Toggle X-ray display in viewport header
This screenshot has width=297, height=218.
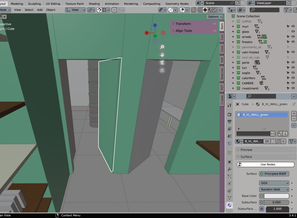click(193, 10)
